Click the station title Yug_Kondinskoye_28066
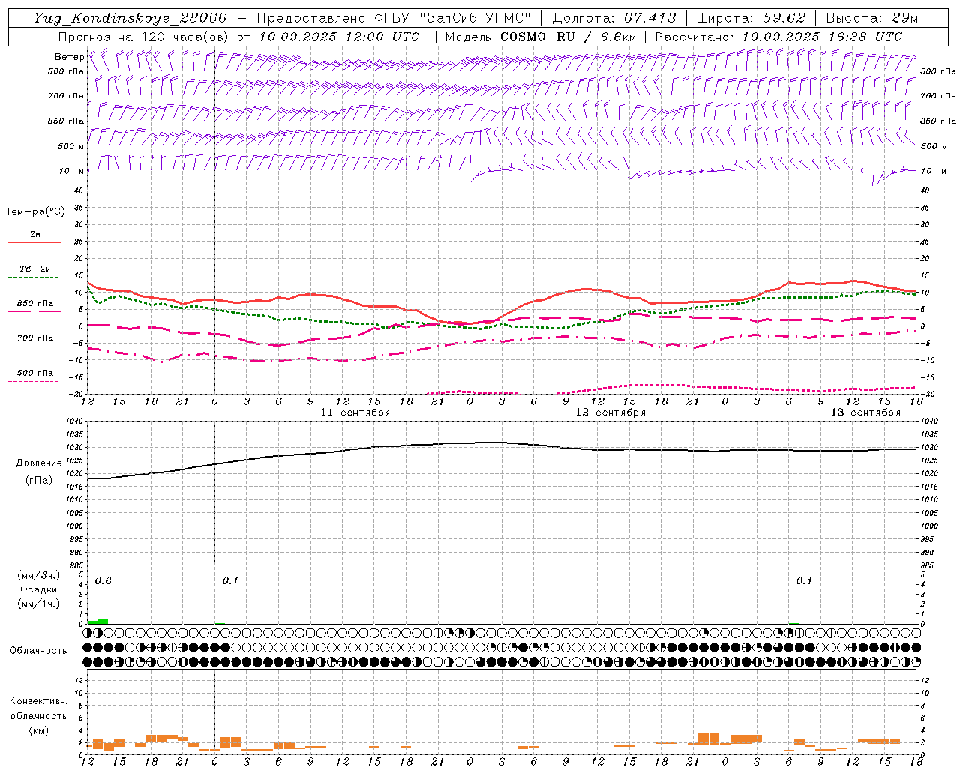 tap(130, 18)
